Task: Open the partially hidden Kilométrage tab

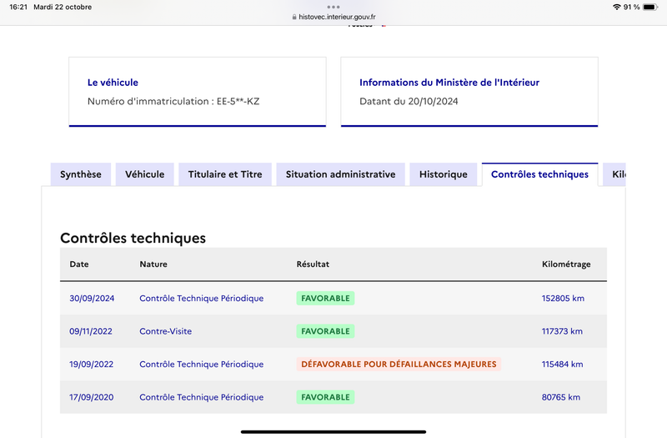Action: [x=614, y=174]
